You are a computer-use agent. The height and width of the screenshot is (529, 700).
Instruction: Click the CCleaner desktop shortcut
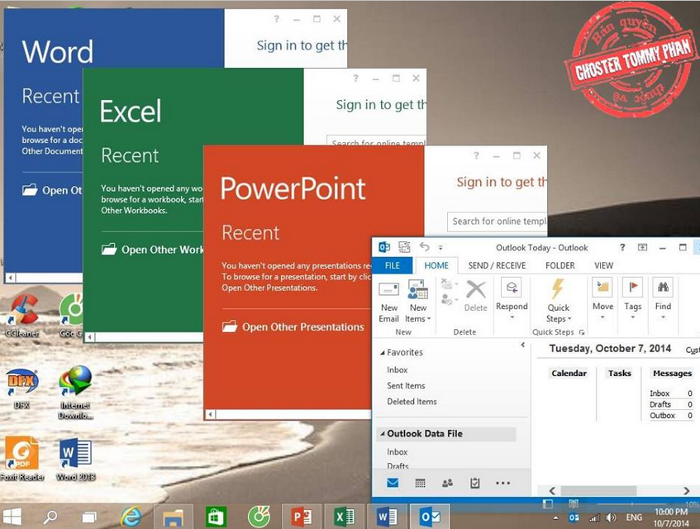(x=22, y=315)
